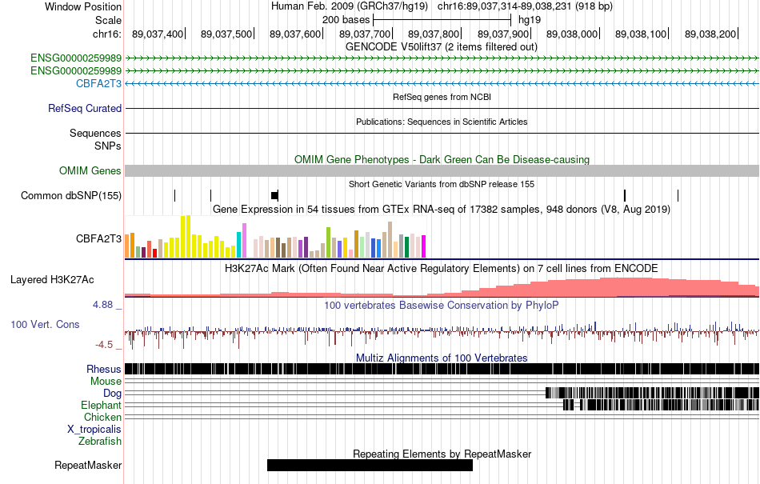
Task: Click the 89,038,200 ruler position
Action: (710, 34)
